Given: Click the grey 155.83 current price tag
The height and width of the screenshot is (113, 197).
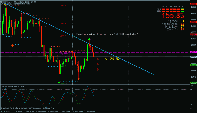Looking at the screenshot, I should click(x=194, y=57).
